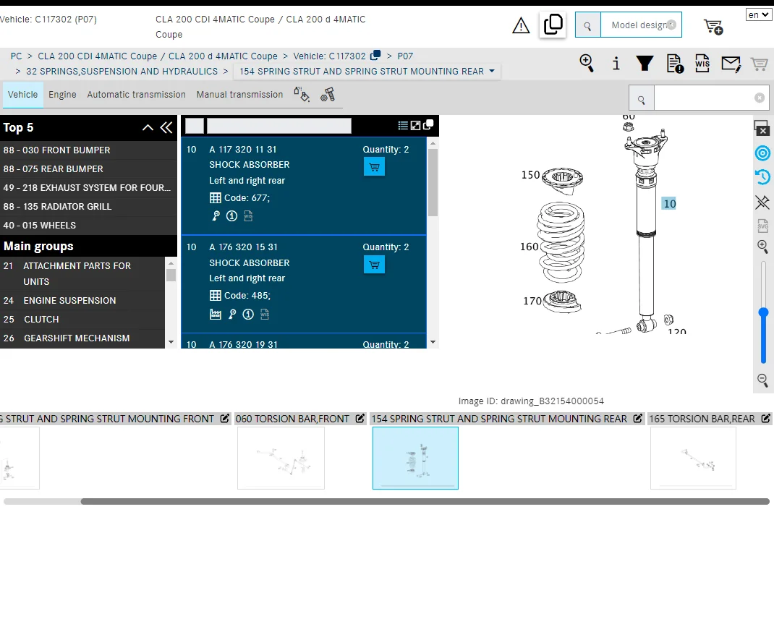This screenshot has width=774, height=632.
Task: Click the list view icon in parts header
Action: click(403, 125)
